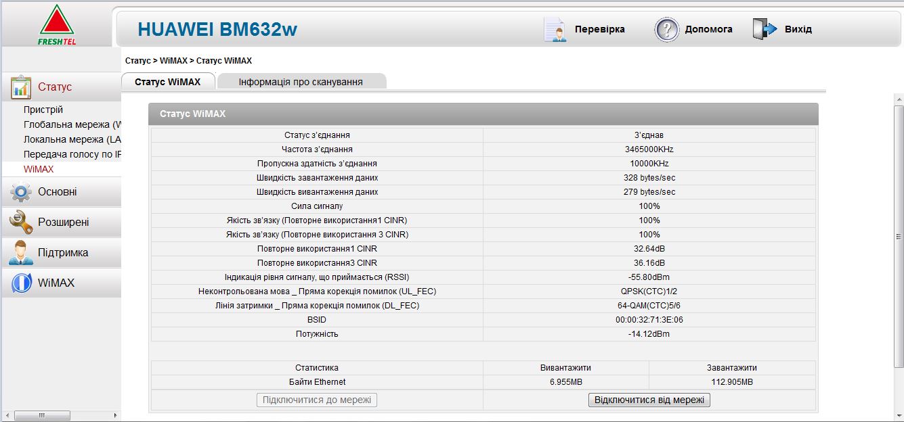Click the FreshTel logo icon
This screenshot has height=422, width=904.
[56, 24]
